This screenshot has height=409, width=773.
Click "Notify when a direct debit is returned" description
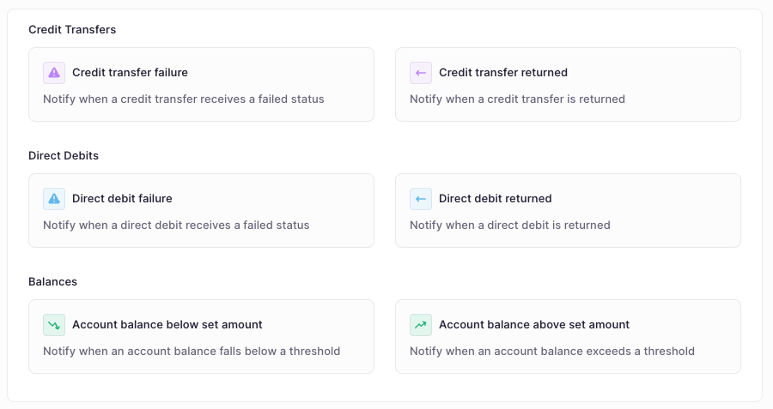509,225
